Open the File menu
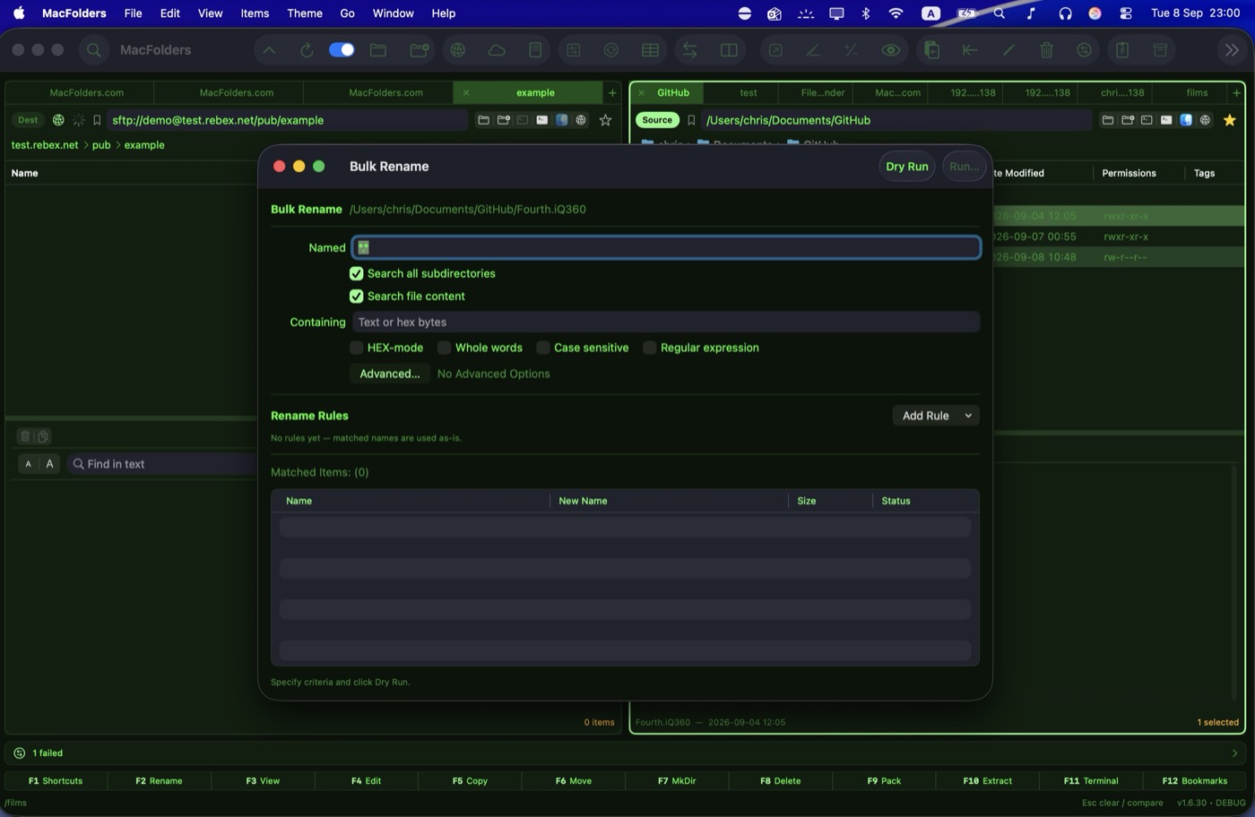This screenshot has width=1255, height=817. (x=133, y=13)
